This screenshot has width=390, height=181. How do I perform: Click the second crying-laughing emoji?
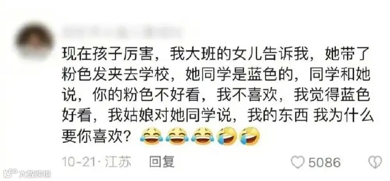coord(177,136)
